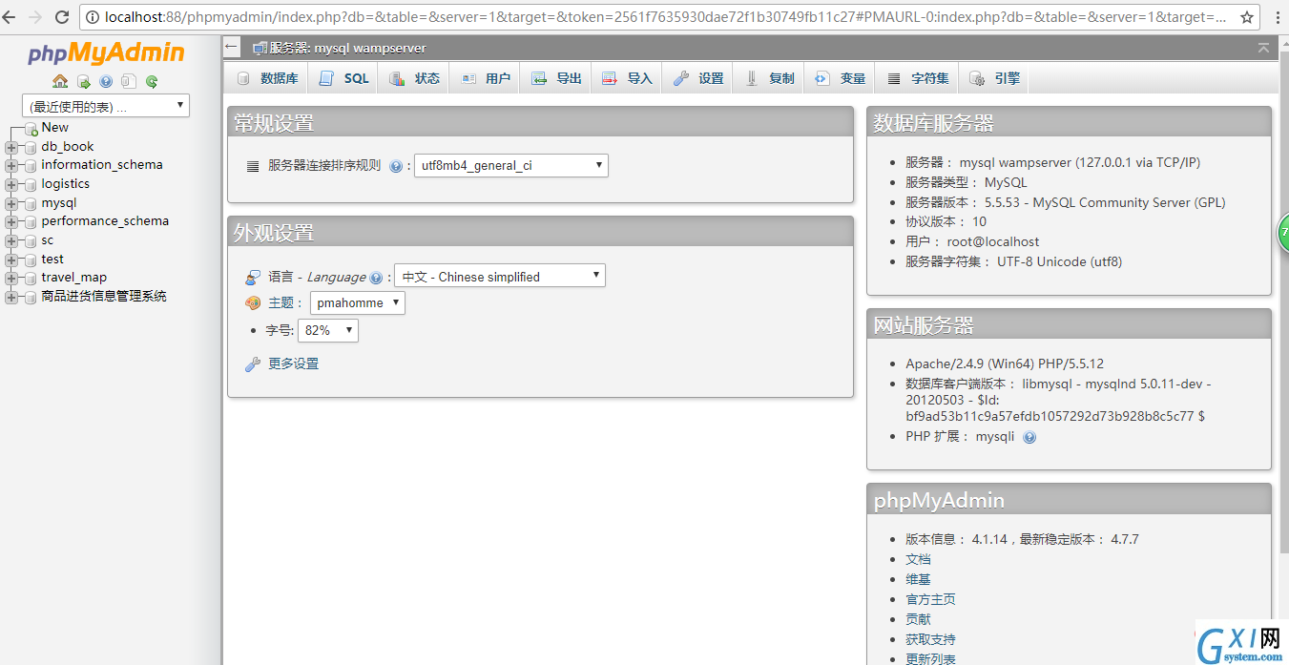Switch to the 导入 tab

click(627, 78)
